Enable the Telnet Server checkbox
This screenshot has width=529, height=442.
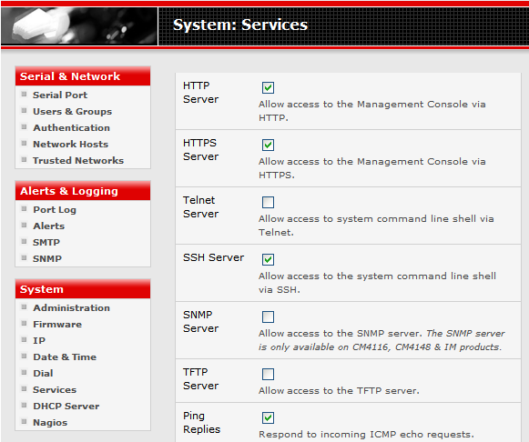pos(268,202)
